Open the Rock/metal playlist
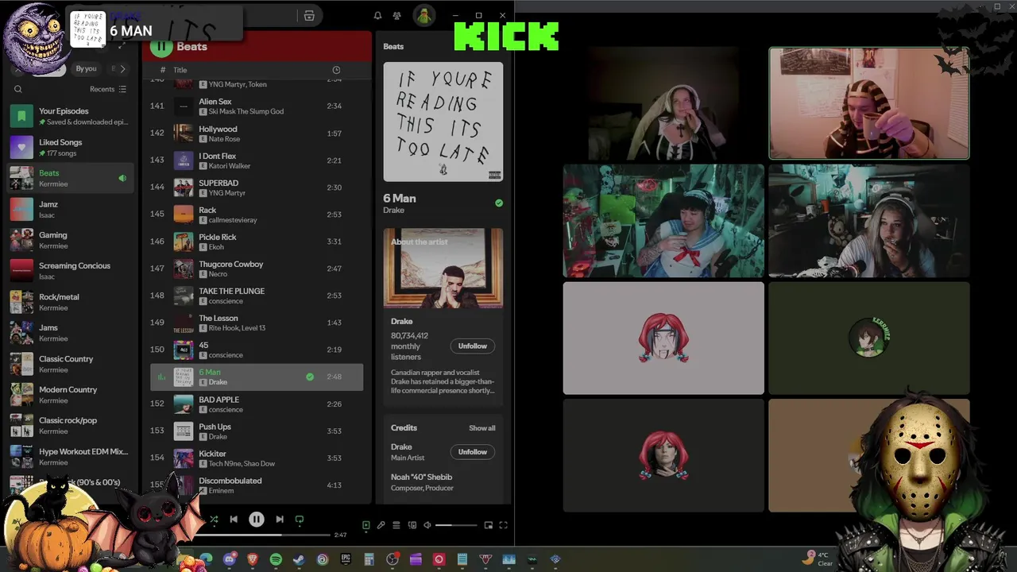This screenshot has height=572, width=1017. click(x=71, y=302)
